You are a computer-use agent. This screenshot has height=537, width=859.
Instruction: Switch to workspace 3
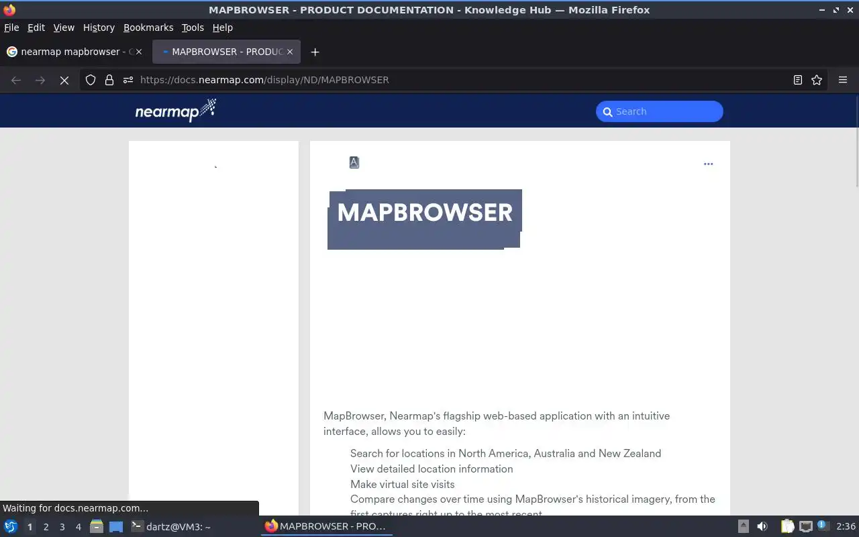[62, 527]
